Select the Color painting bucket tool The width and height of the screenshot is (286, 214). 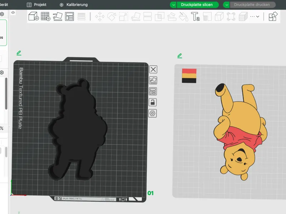[x=183, y=16]
